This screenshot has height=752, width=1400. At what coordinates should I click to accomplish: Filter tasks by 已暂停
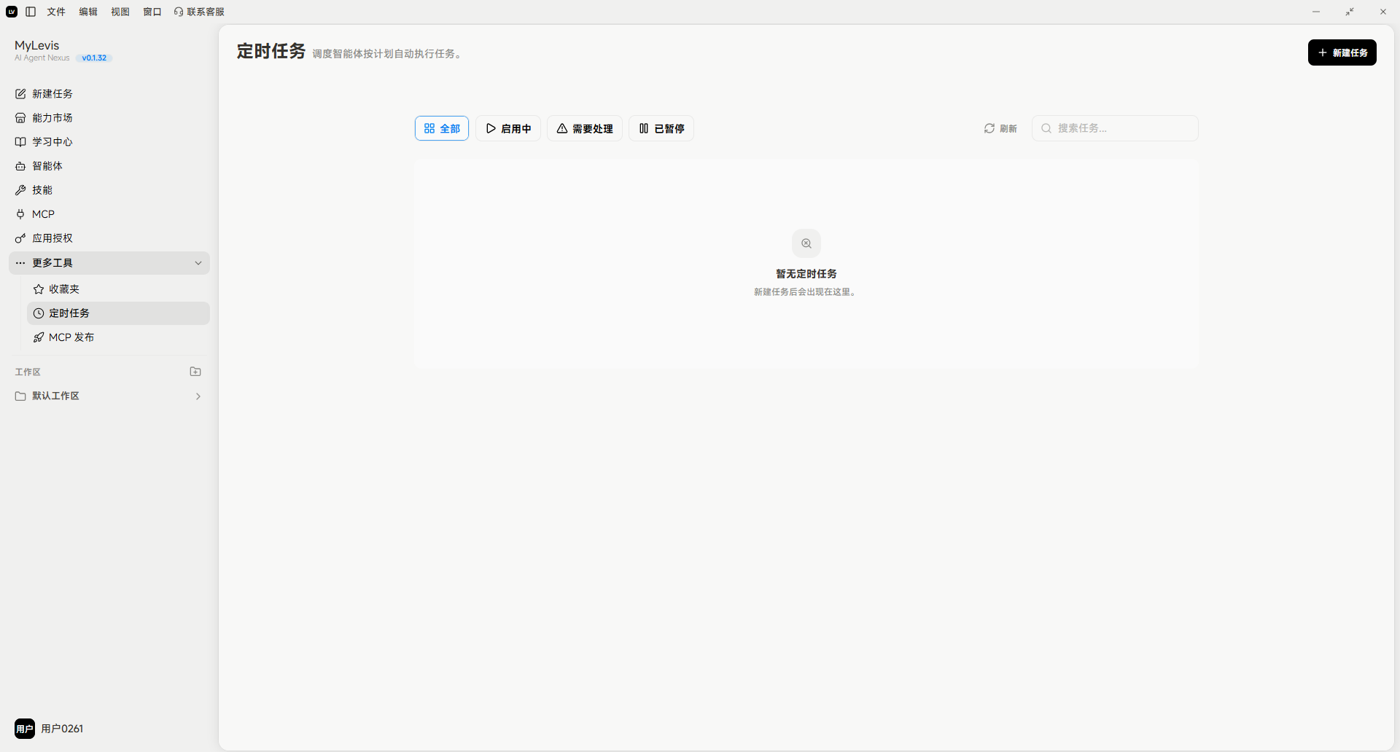coord(661,128)
